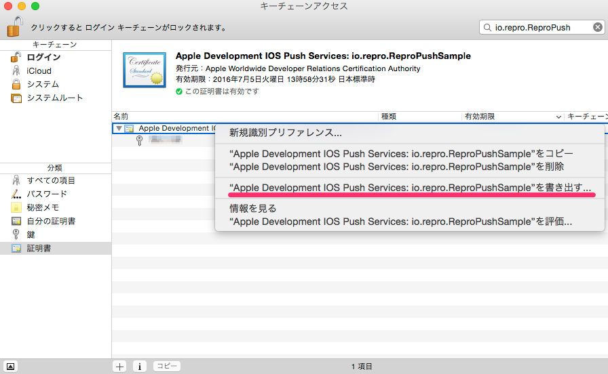Click the private key icon under certificate
Screen dimensions: 608x374
(x=140, y=140)
